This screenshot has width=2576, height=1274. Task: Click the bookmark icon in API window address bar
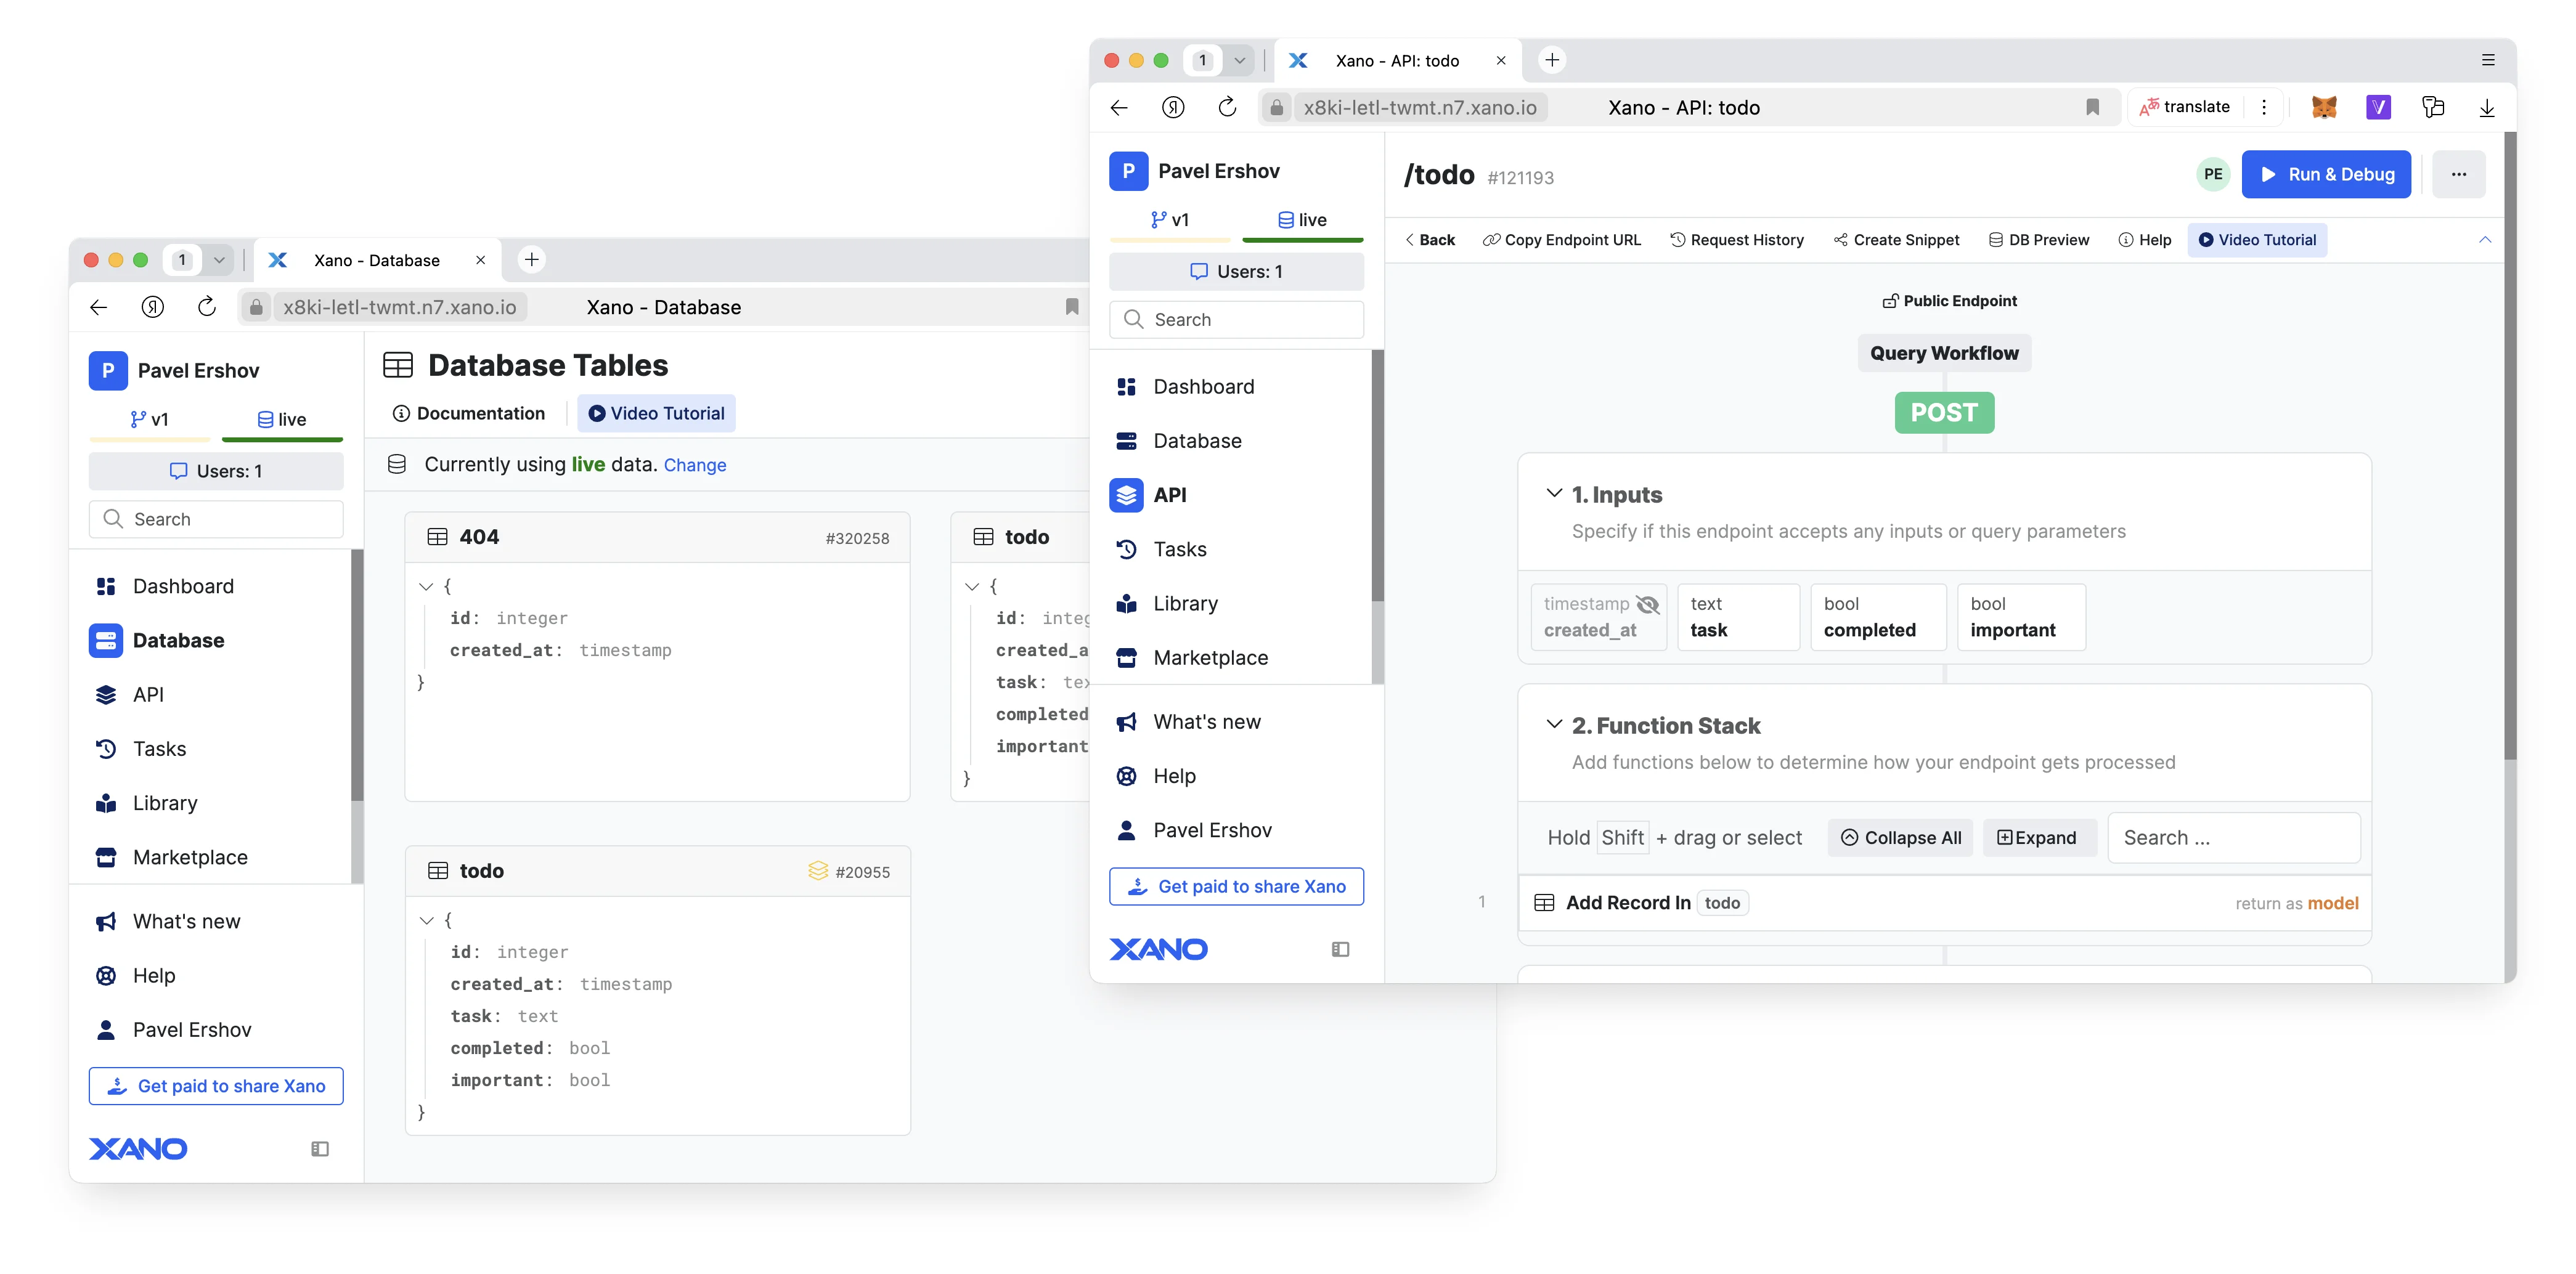point(2092,107)
